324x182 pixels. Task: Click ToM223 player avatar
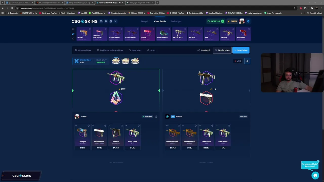(77, 117)
